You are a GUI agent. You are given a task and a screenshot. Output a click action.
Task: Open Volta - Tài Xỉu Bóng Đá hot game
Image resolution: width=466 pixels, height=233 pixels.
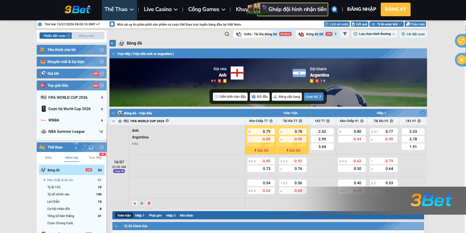[x=264, y=34]
